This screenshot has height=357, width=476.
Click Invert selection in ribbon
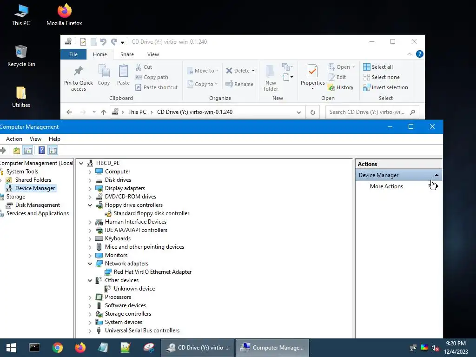click(385, 87)
